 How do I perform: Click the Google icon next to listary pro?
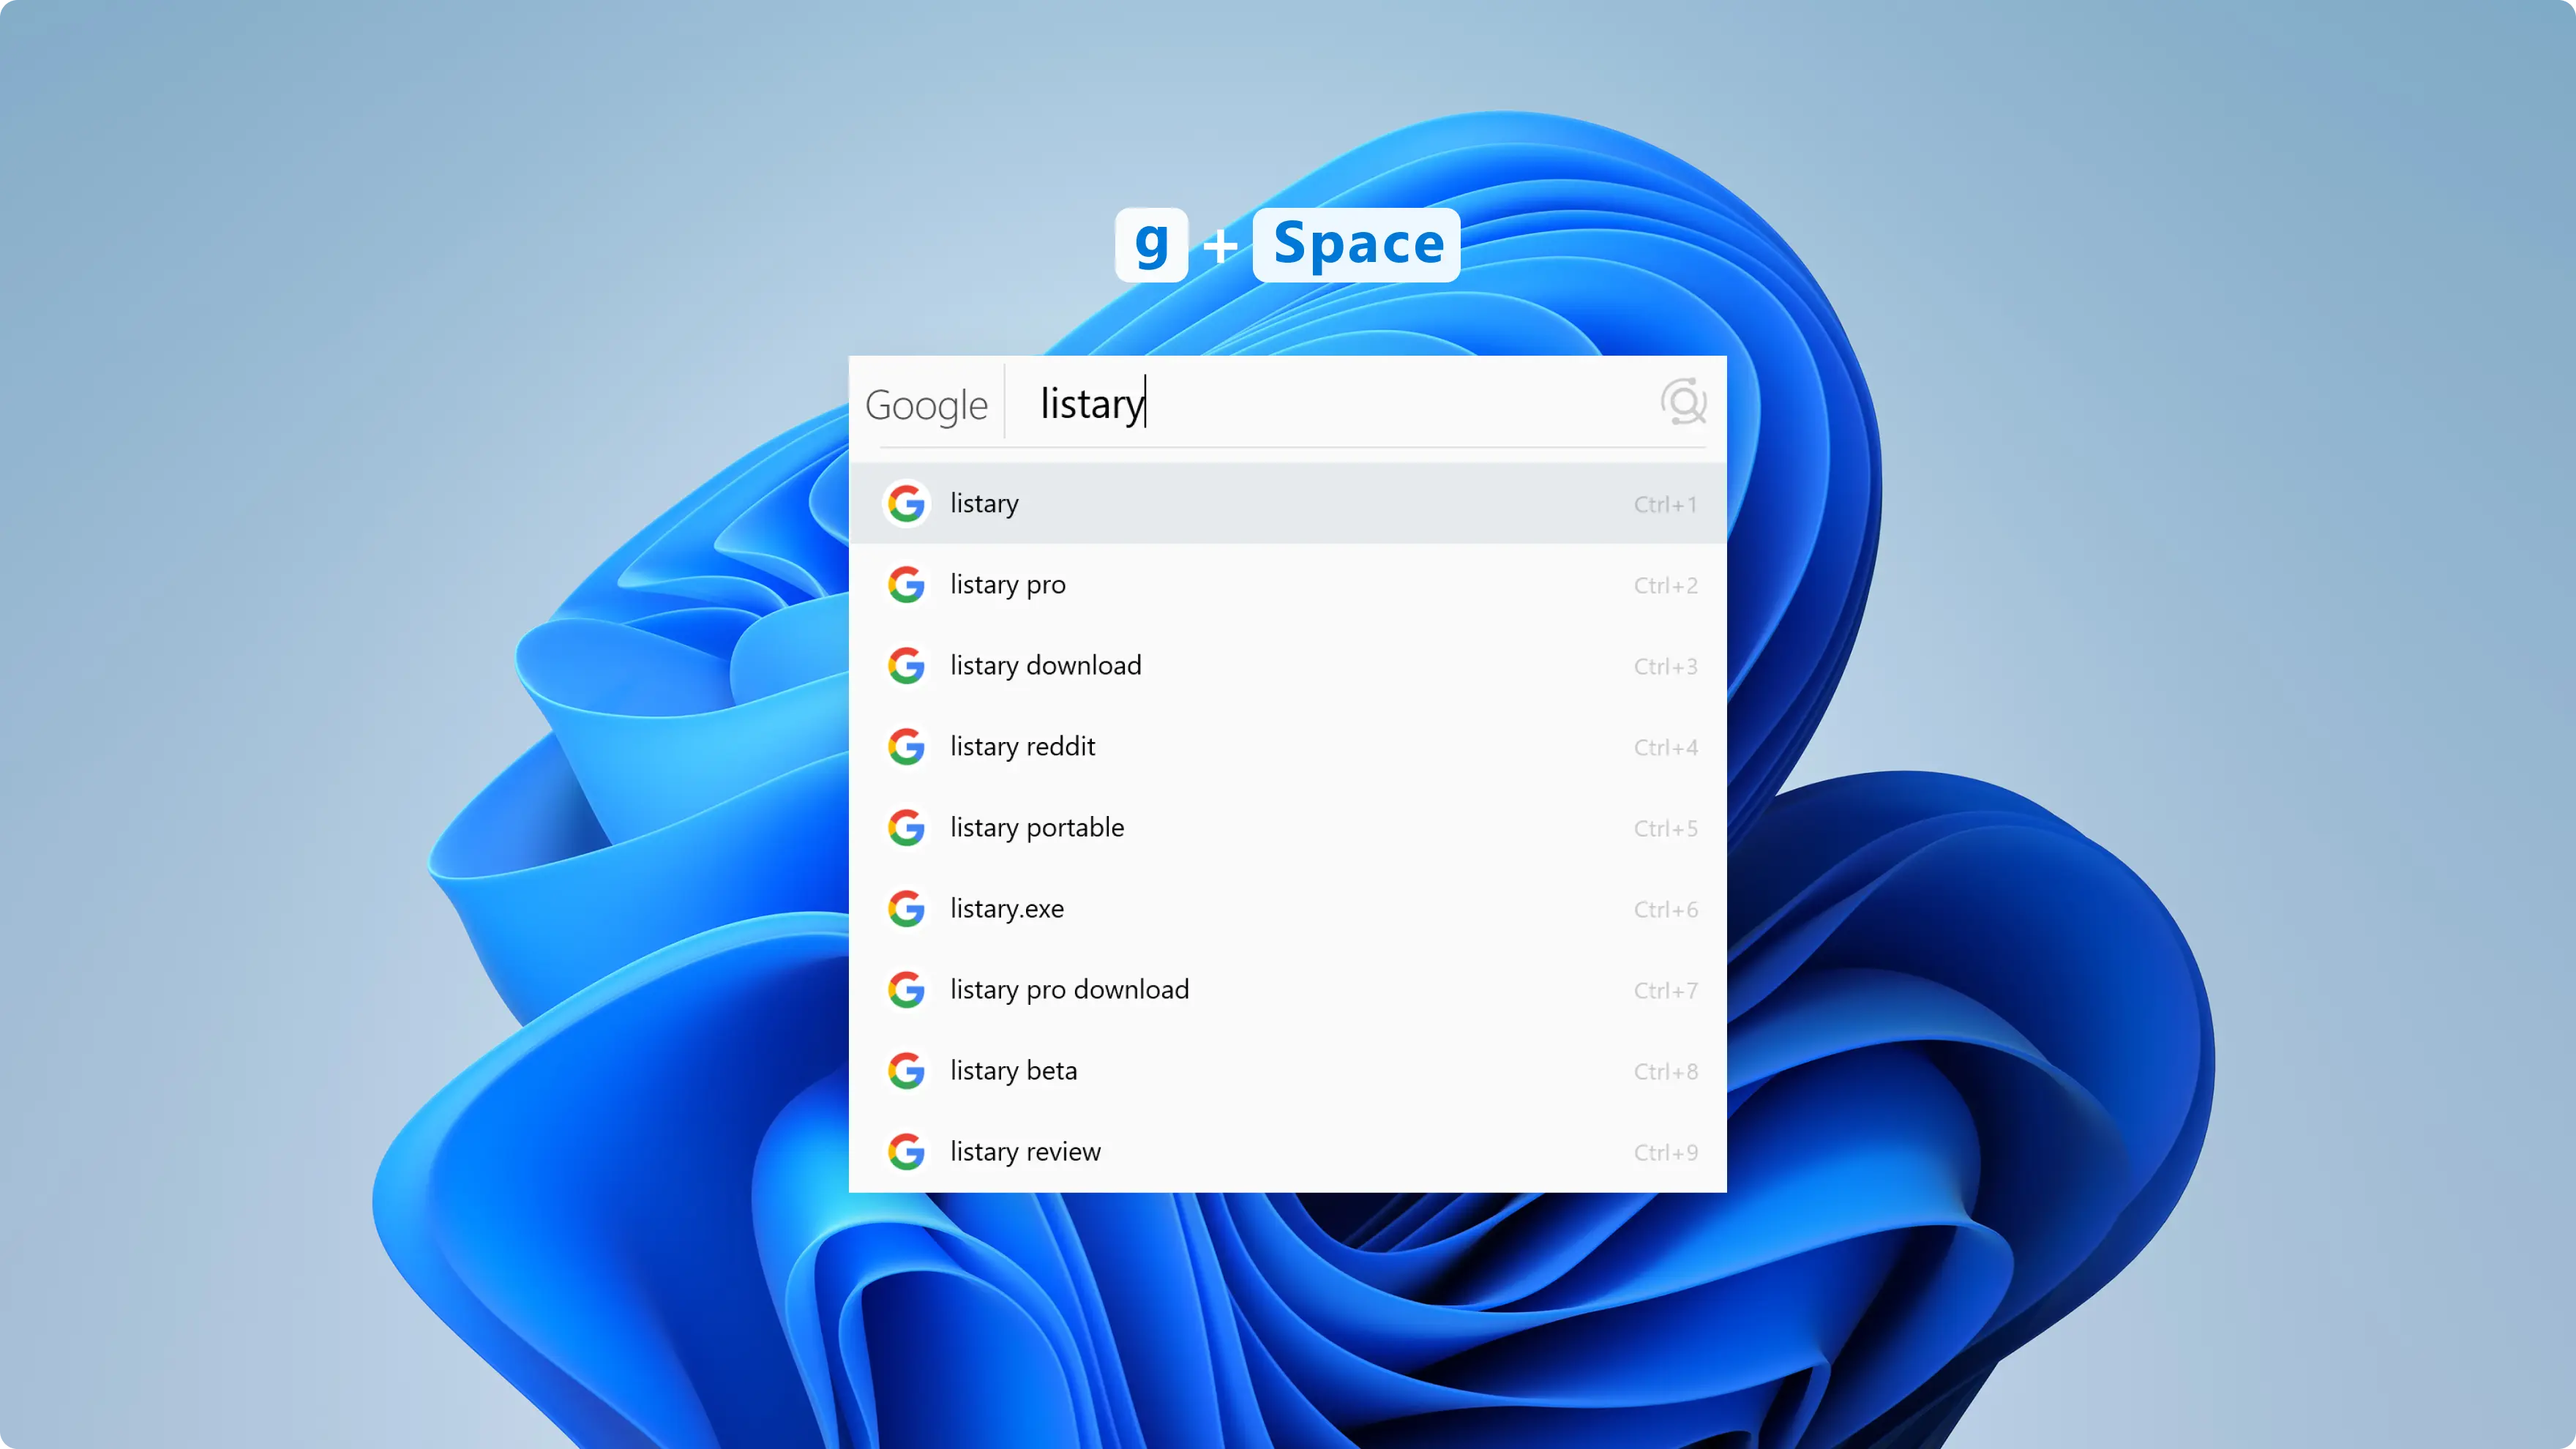[x=906, y=584]
